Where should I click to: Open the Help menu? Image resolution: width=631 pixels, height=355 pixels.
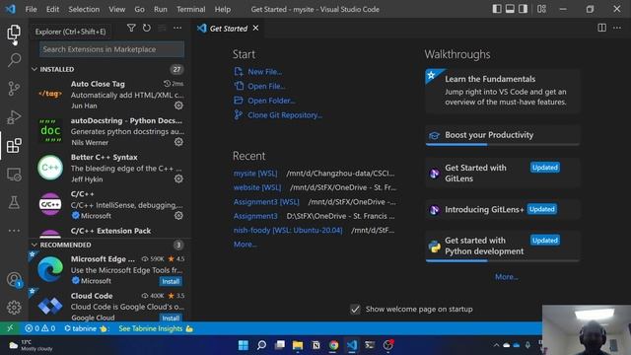coord(223,9)
